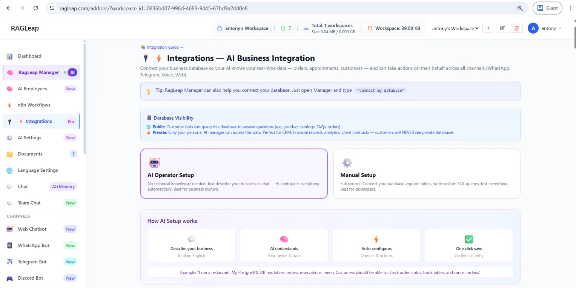
Task: Expand the antony account menu chevron
Action: click(560, 28)
